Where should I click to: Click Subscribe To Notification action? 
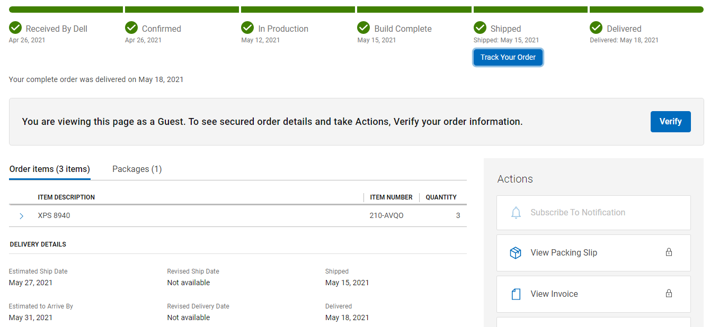(x=593, y=213)
